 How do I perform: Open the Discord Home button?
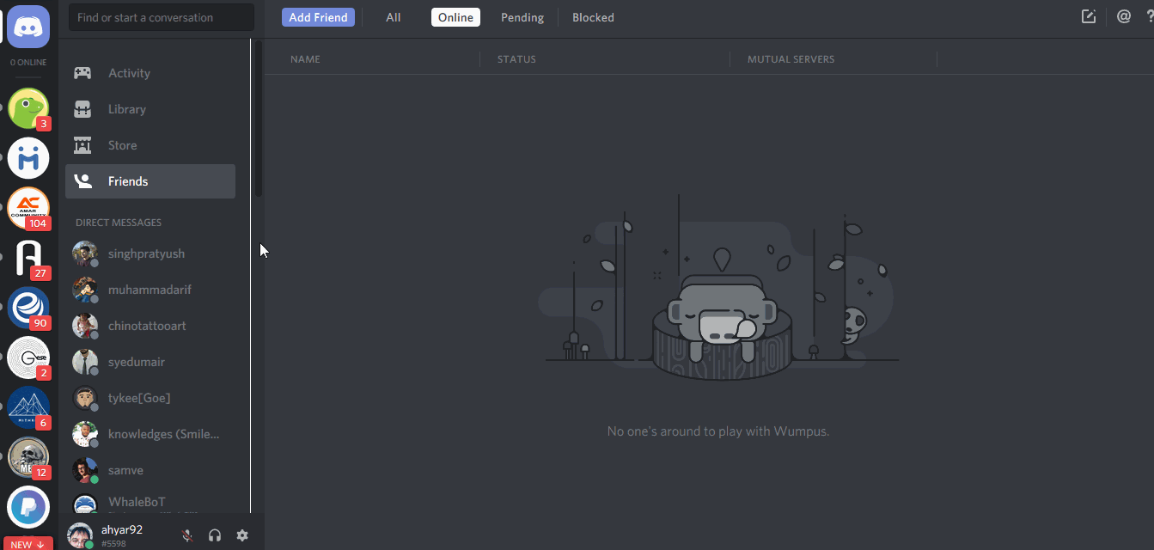click(28, 27)
